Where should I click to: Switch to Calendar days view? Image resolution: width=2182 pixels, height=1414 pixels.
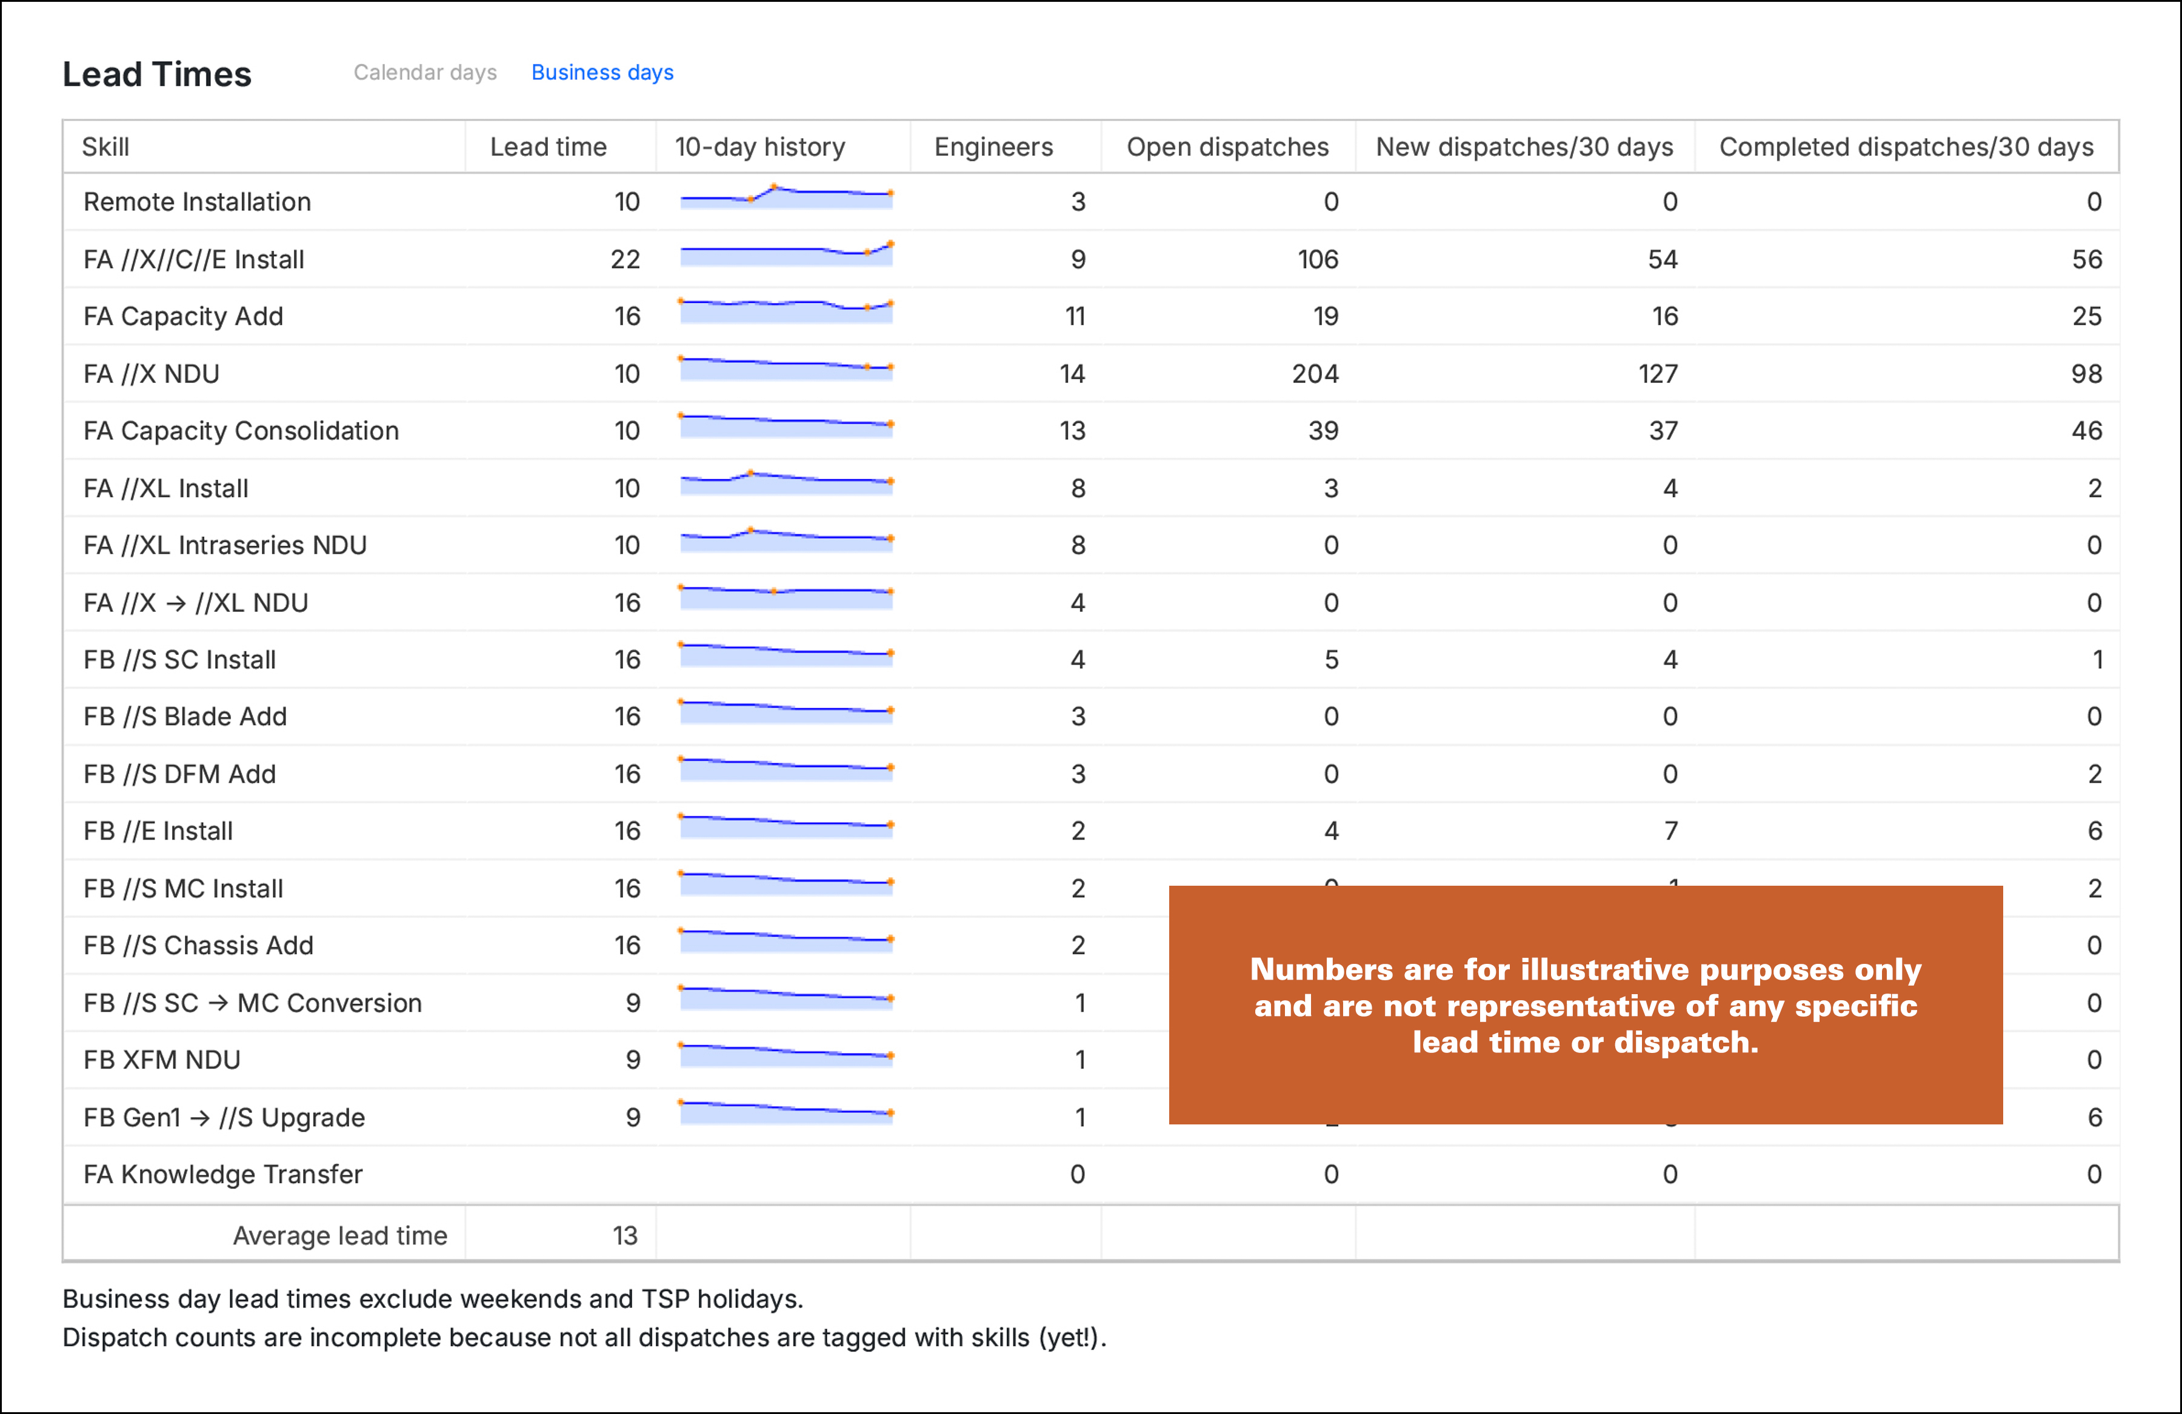point(424,72)
